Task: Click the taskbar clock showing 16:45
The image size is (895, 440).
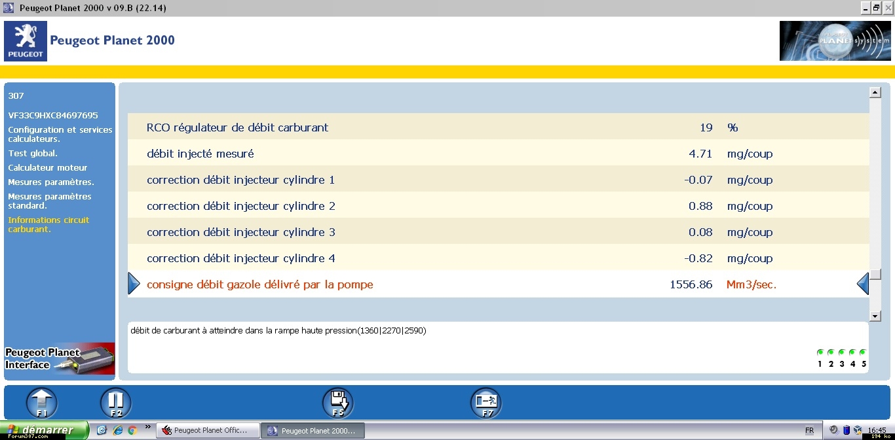Action: 877,430
